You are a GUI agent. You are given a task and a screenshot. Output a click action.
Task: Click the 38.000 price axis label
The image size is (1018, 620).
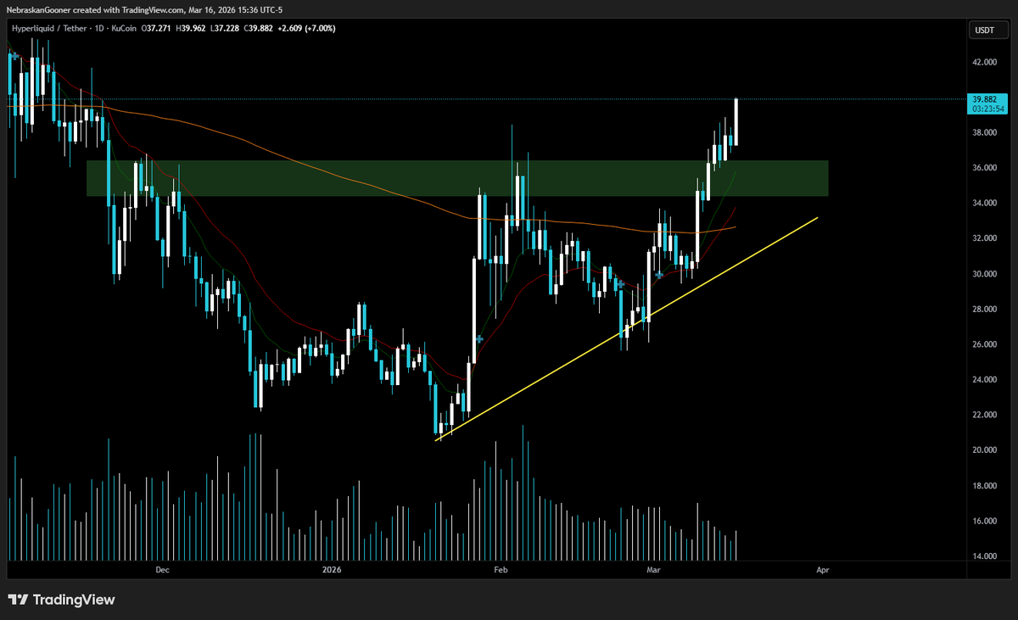[x=985, y=132]
